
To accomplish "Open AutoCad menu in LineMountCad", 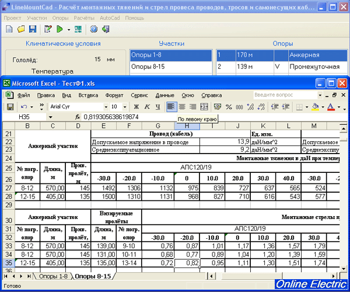I will click(110, 18).
